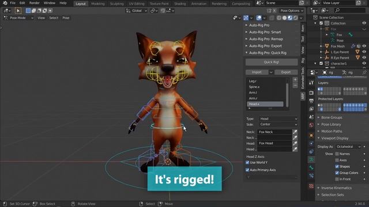Hide Fox Mesh in the outliner

coord(364,46)
